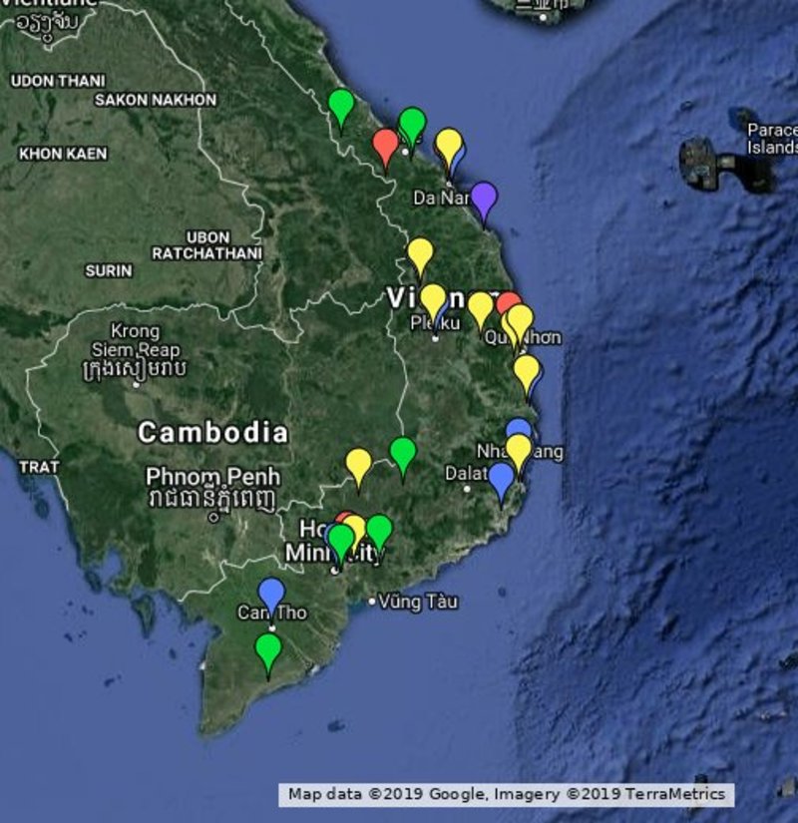Screen dimensions: 798x823
Task: Select the blue marker above Can Tho
Action: point(271,594)
